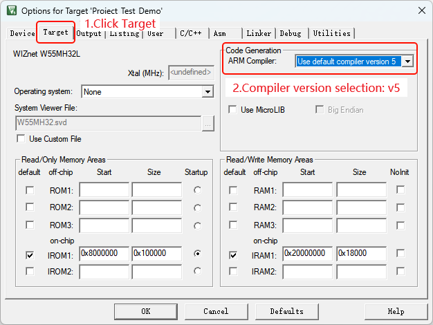
Task: Open the Debug tab
Action: [291, 33]
